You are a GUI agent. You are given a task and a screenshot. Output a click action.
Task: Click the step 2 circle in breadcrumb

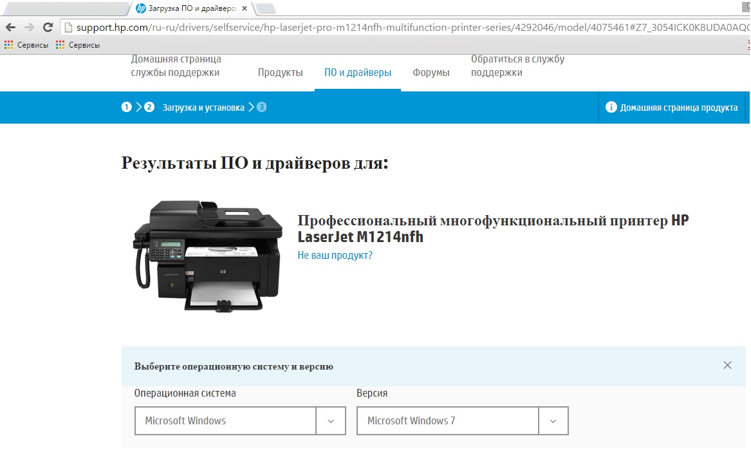coord(149,107)
